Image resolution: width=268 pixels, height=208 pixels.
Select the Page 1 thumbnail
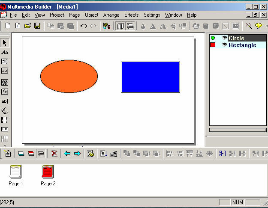pyautogui.click(x=15, y=175)
